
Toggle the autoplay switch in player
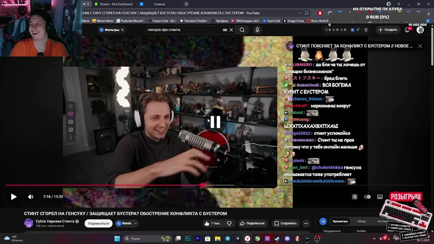367,197
